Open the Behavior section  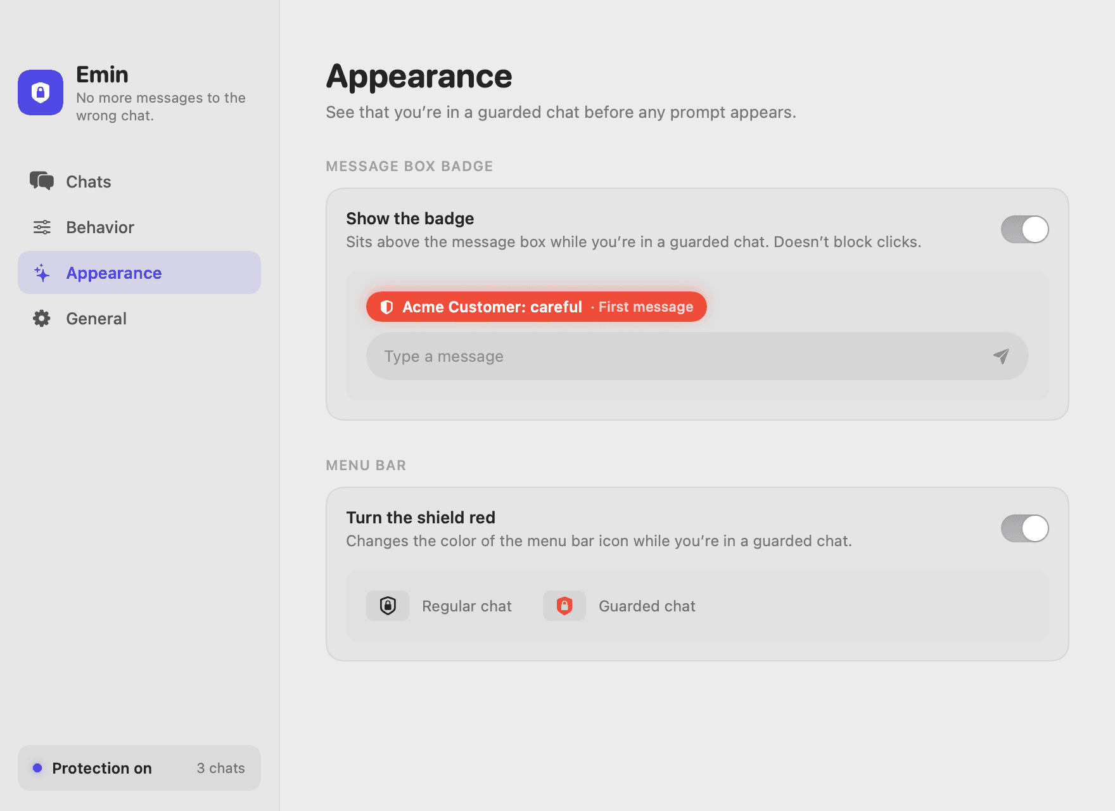click(x=139, y=227)
